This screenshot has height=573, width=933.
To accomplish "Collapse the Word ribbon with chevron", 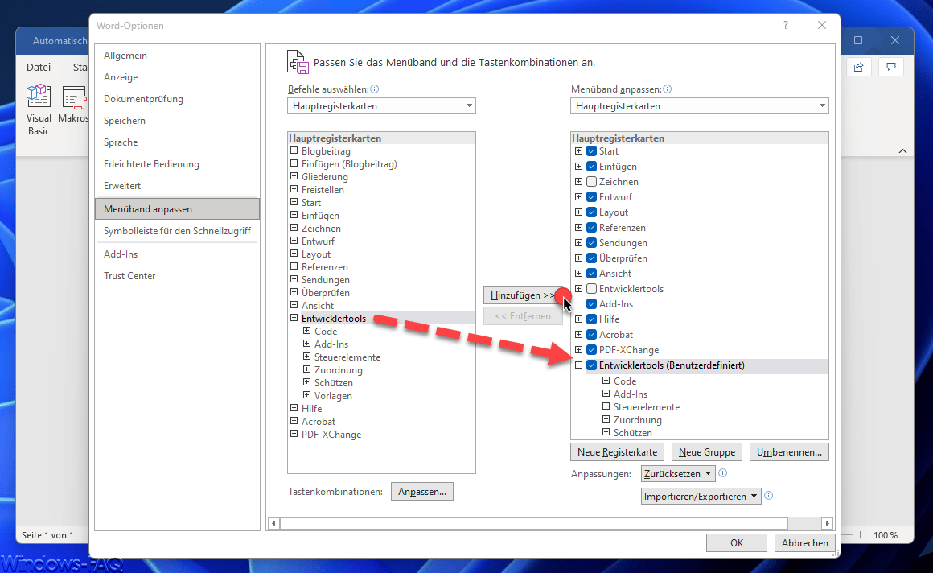I will [902, 151].
